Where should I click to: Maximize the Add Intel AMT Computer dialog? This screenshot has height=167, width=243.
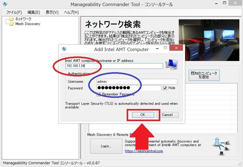pos(165,48)
